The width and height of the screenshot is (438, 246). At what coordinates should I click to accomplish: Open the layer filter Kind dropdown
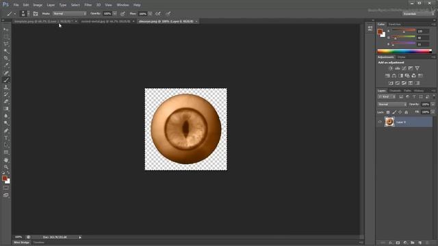tap(387, 97)
